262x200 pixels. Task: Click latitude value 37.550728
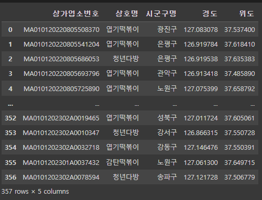[239, 133]
